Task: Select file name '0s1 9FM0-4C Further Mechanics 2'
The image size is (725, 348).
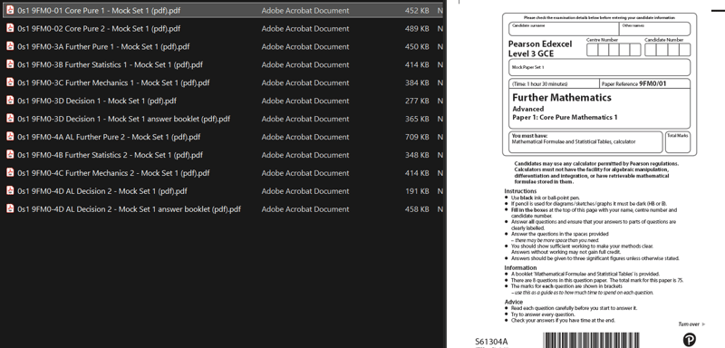Action: tap(113, 173)
